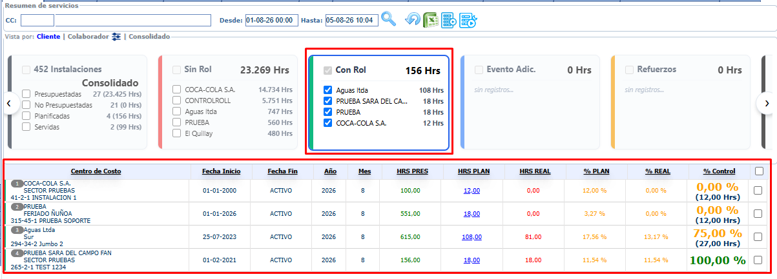
Task: Sort by Fecha Fin column
Action: [x=282, y=171]
